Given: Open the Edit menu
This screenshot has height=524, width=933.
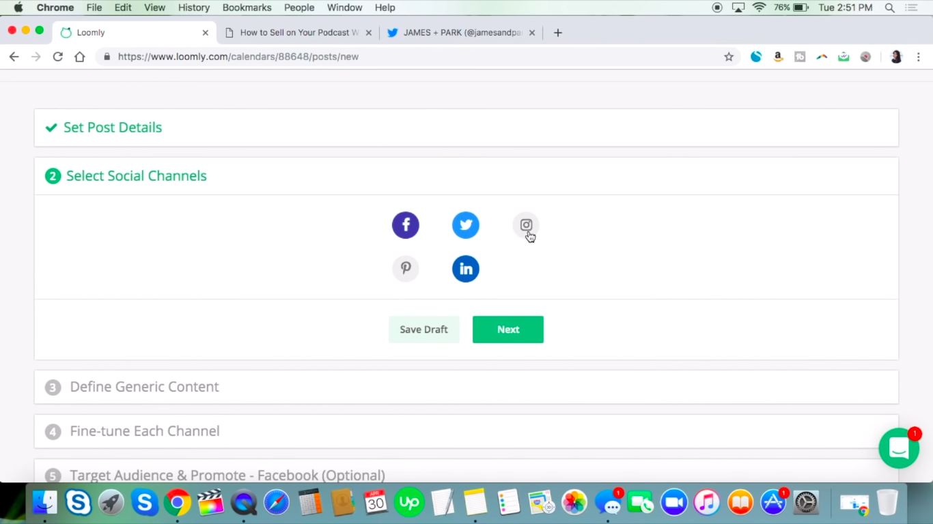Looking at the screenshot, I should pos(123,8).
